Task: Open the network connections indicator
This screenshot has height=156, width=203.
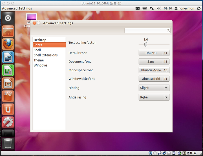Action: (x=152, y=8)
